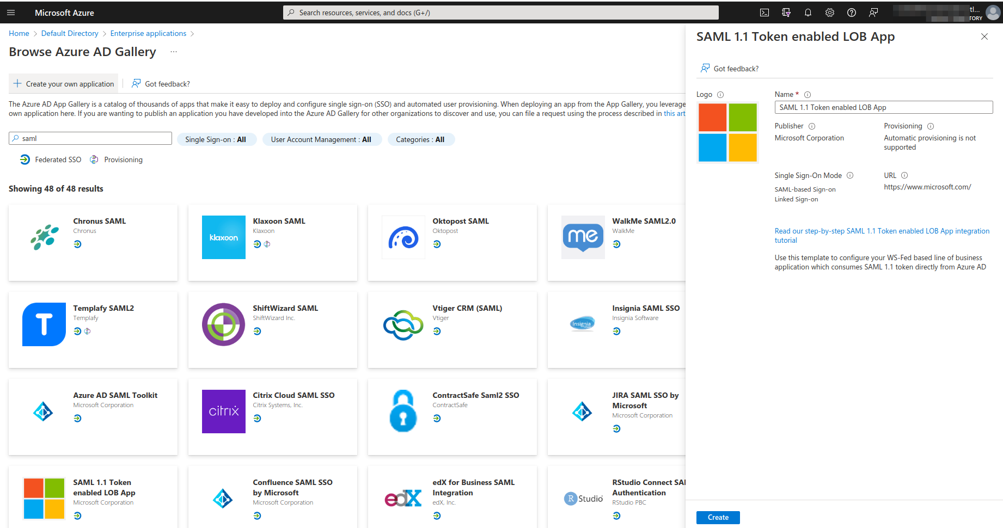Click the RStudio logo
The width and height of the screenshot is (1003, 528).
pyautogui.click(x=583, y=499)
